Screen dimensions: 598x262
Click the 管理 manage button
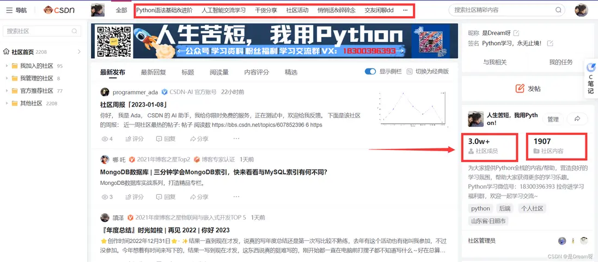(x=553, y=119)
